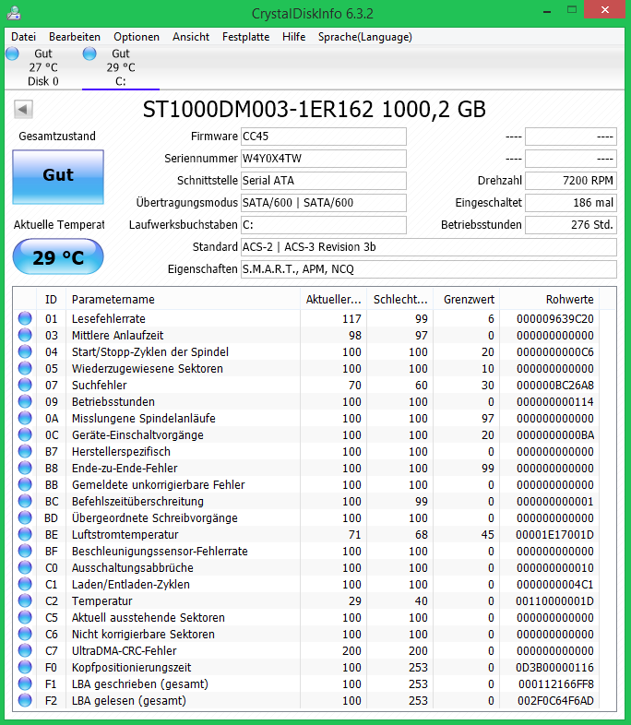631x725 pixels.
Task: Click status orb for Mittlere Anlaufzeit row
Action: coord(25,335)
